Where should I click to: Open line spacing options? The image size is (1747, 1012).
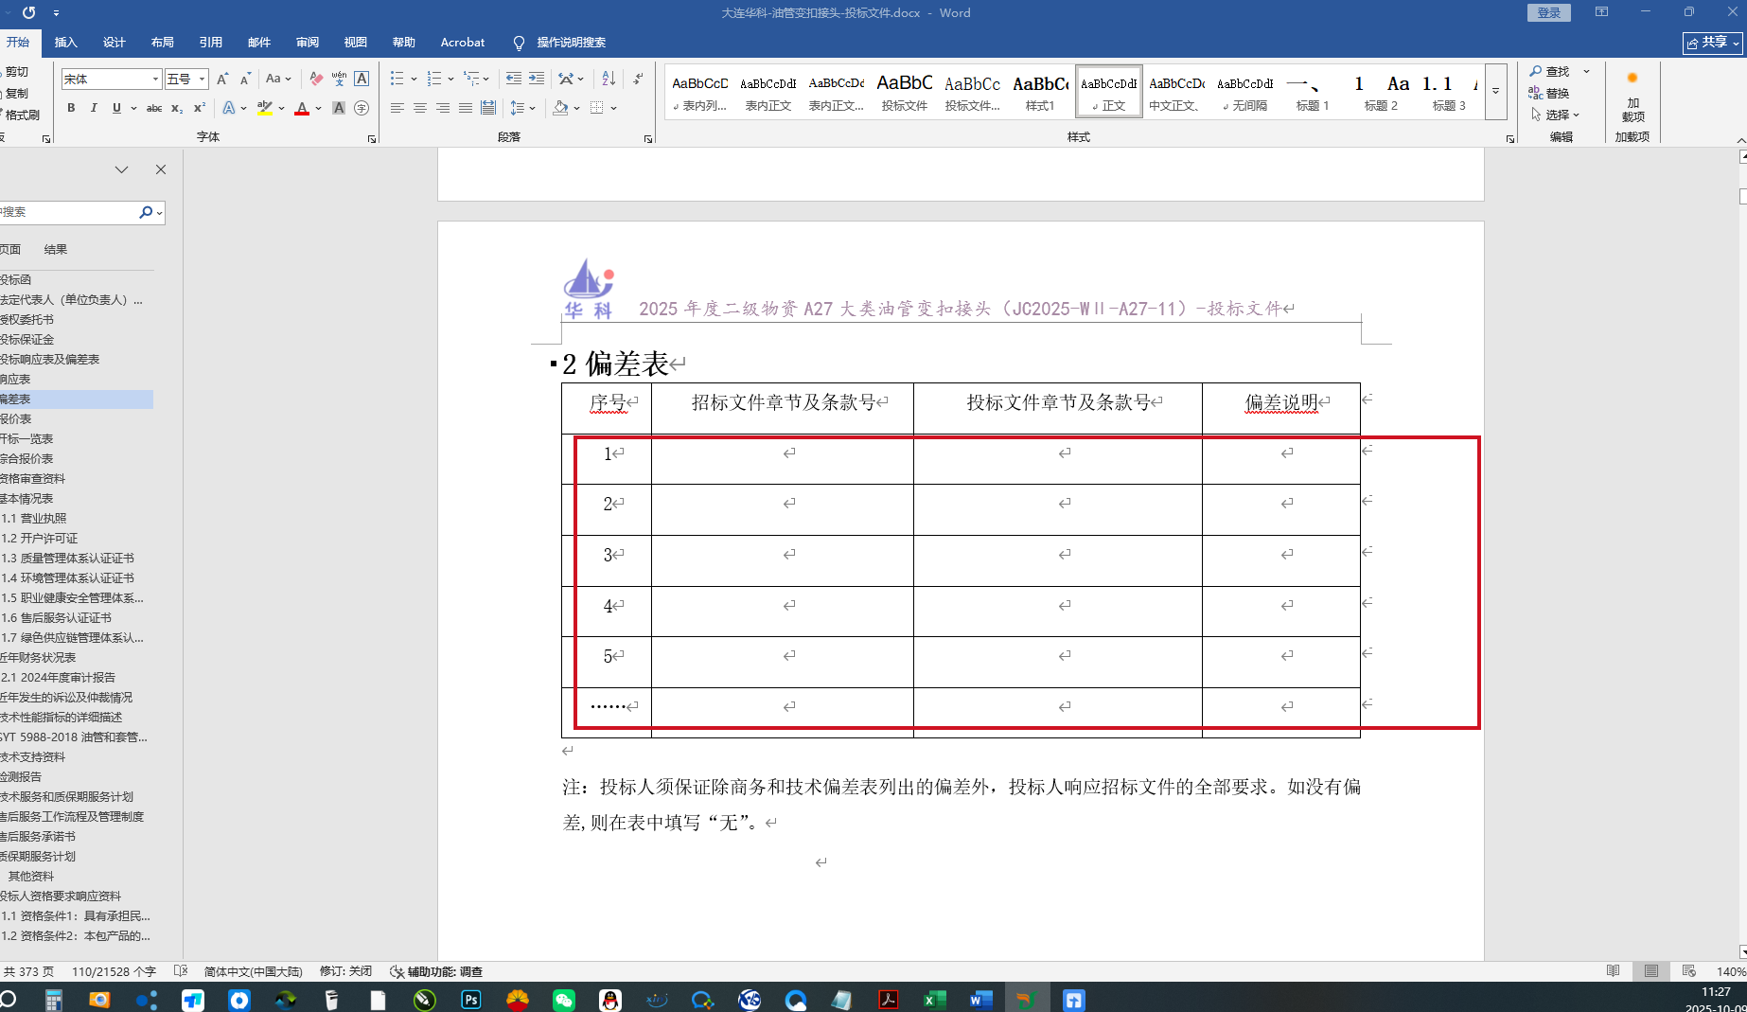pos(519,108)
